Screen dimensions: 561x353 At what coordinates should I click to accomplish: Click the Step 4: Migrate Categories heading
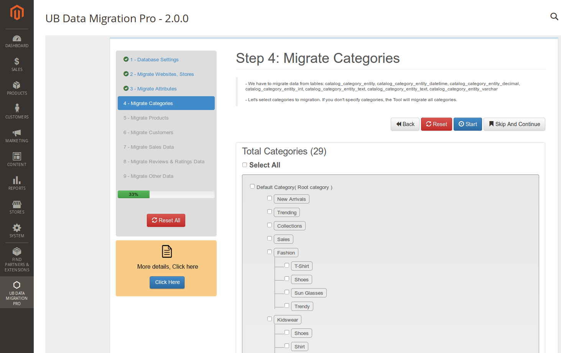pos(318,58)
